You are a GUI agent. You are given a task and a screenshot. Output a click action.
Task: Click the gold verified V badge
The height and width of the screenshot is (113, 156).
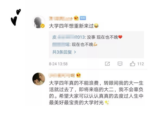(x=43, y=26)
